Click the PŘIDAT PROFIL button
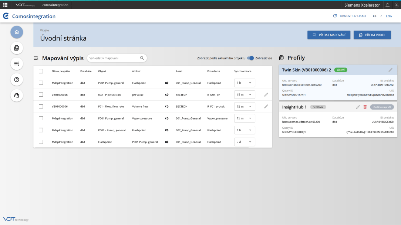 pos(372,35)
